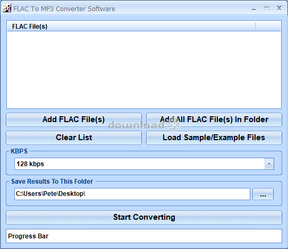Click Add All FLAC File(s) In Folder
The width and height of the screenshot is (288, 249).
point(214,119)
